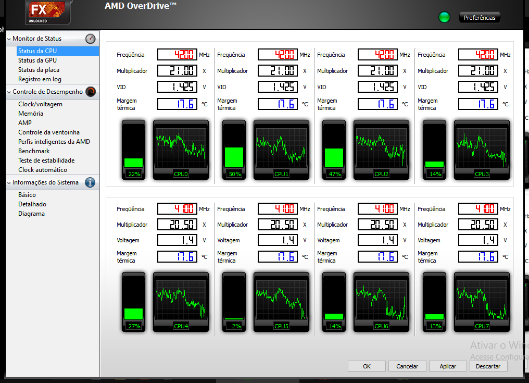This screenshot has height=383, width=529.
Task: Click the CPU6 usage history graph
Action: click(381, 302)
